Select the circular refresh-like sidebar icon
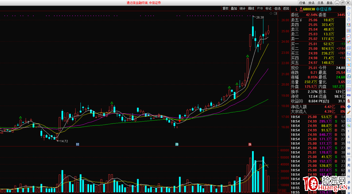Viewport: 352px width, 194px height. pyautogui.click(x=349, y=82)
